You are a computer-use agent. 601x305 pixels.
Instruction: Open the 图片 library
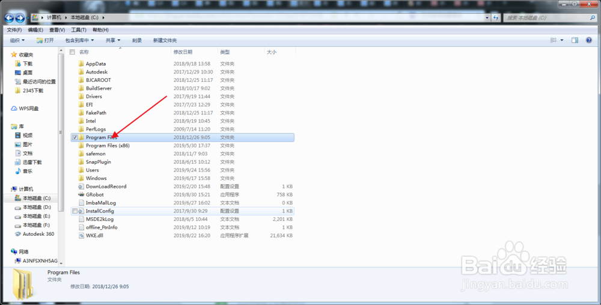(28, 144)
